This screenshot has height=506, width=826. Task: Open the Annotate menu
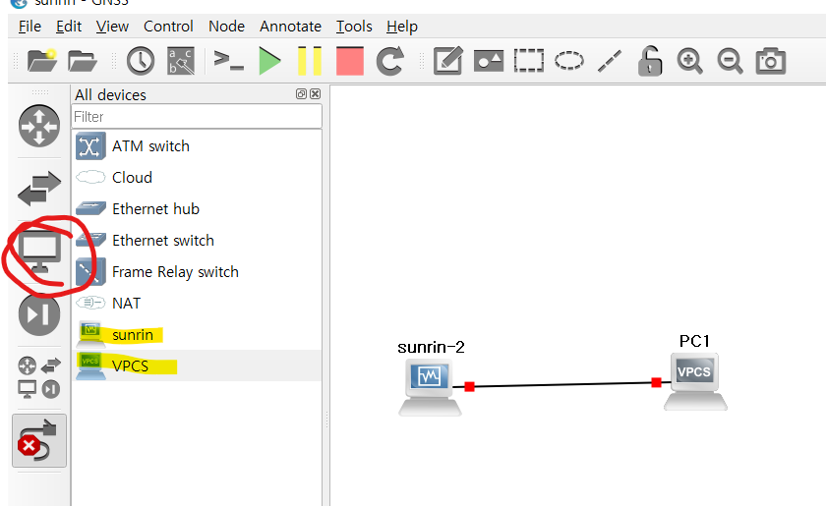click(x=290, y=27)
